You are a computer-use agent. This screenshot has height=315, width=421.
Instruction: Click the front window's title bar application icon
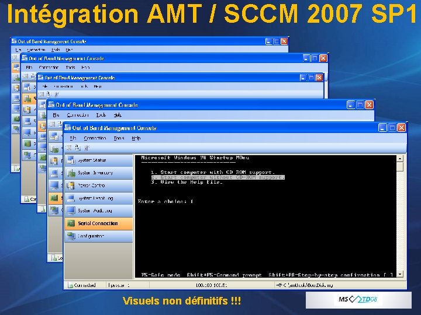point(68,128)
